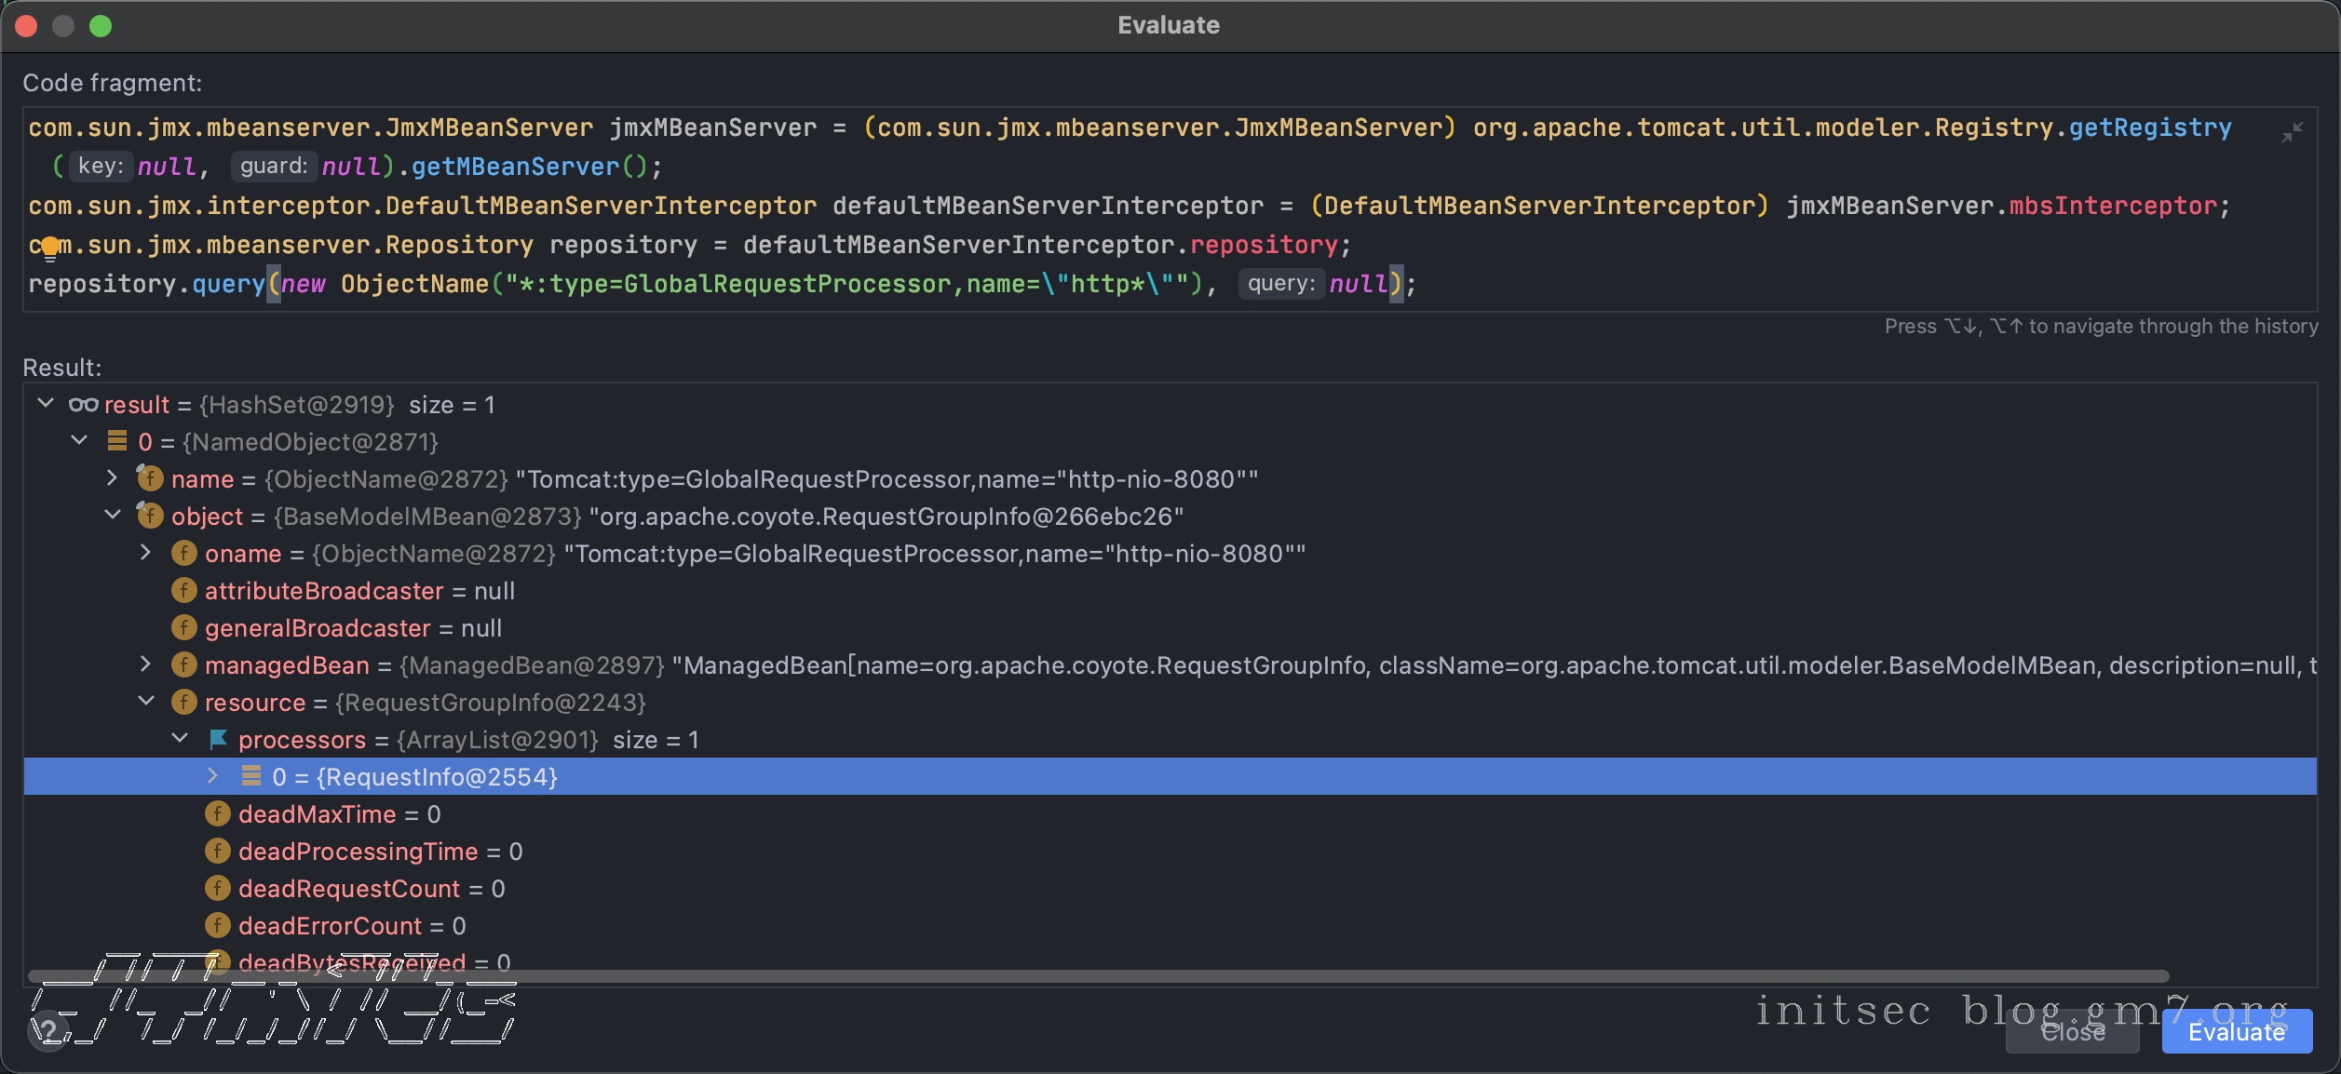Click the collapse editor arrows icon
2341x1074 pixels.
(2292, 133)
